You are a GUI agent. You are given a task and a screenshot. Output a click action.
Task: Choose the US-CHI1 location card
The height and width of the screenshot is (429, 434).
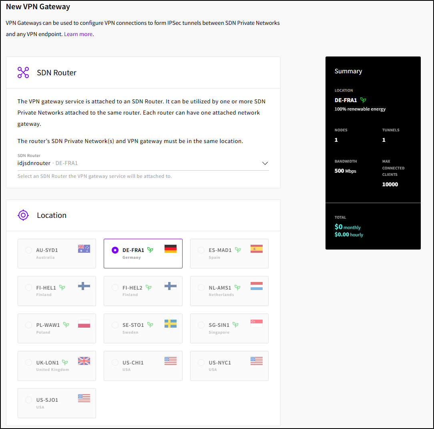[x=143, y=366]
